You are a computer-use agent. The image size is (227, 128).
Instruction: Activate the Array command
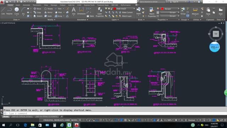(59, 16)
